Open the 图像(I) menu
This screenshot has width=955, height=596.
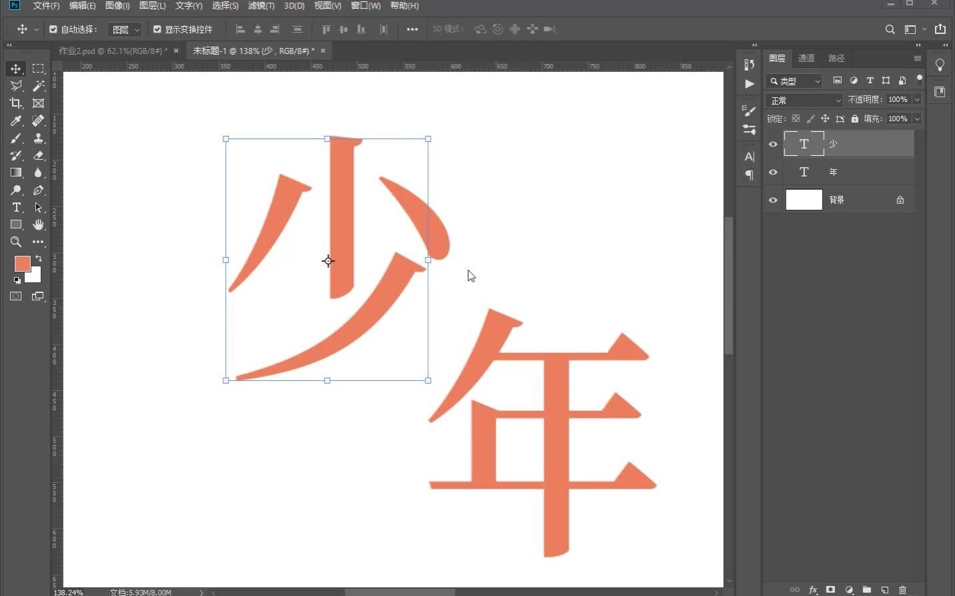117,5
